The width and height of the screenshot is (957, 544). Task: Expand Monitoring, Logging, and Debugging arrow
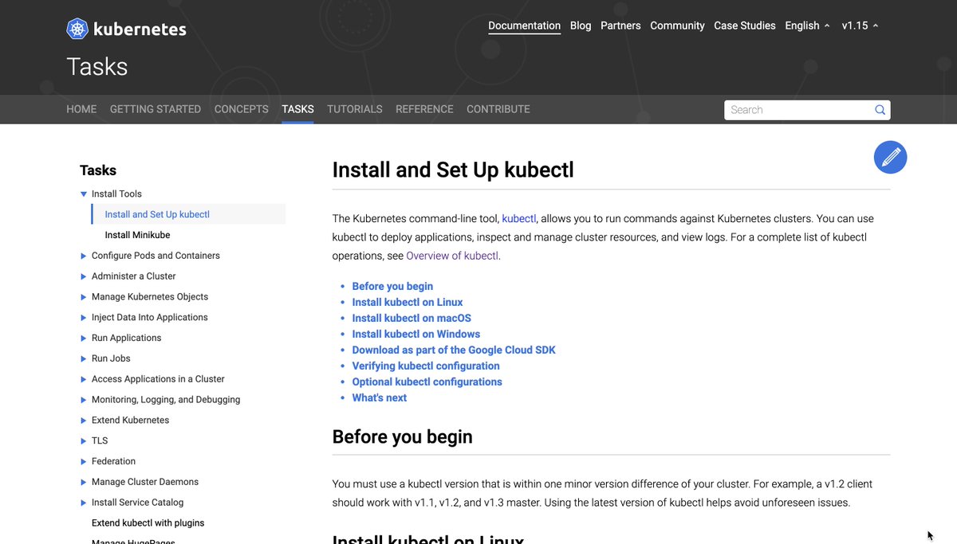(84, 400)
